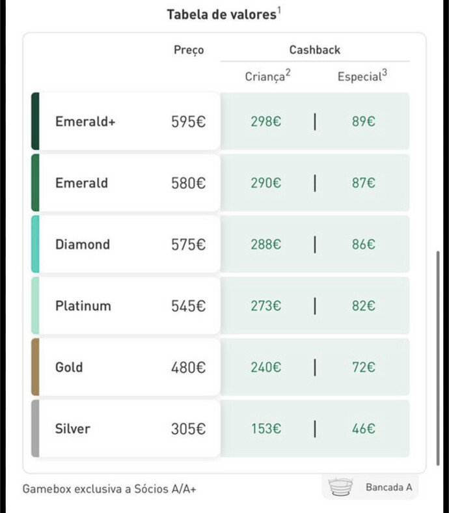The image size is (449, 513).
Task: Click the Emerald green color bar
Action: [35, 183]
